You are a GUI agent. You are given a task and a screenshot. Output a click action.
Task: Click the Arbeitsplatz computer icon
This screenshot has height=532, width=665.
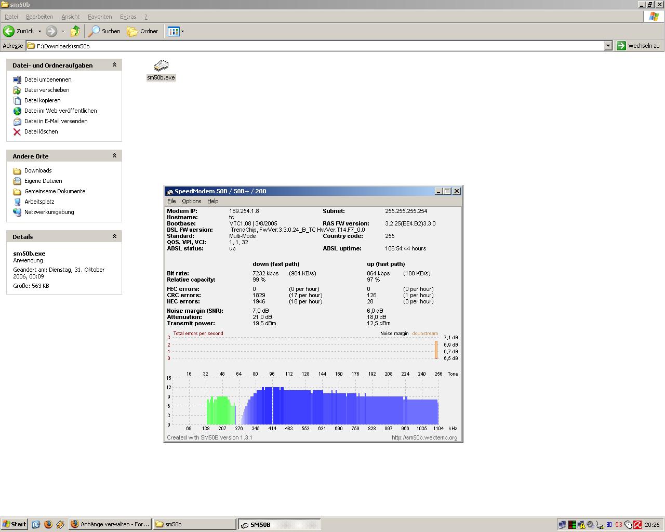click(x=17, y=202)
